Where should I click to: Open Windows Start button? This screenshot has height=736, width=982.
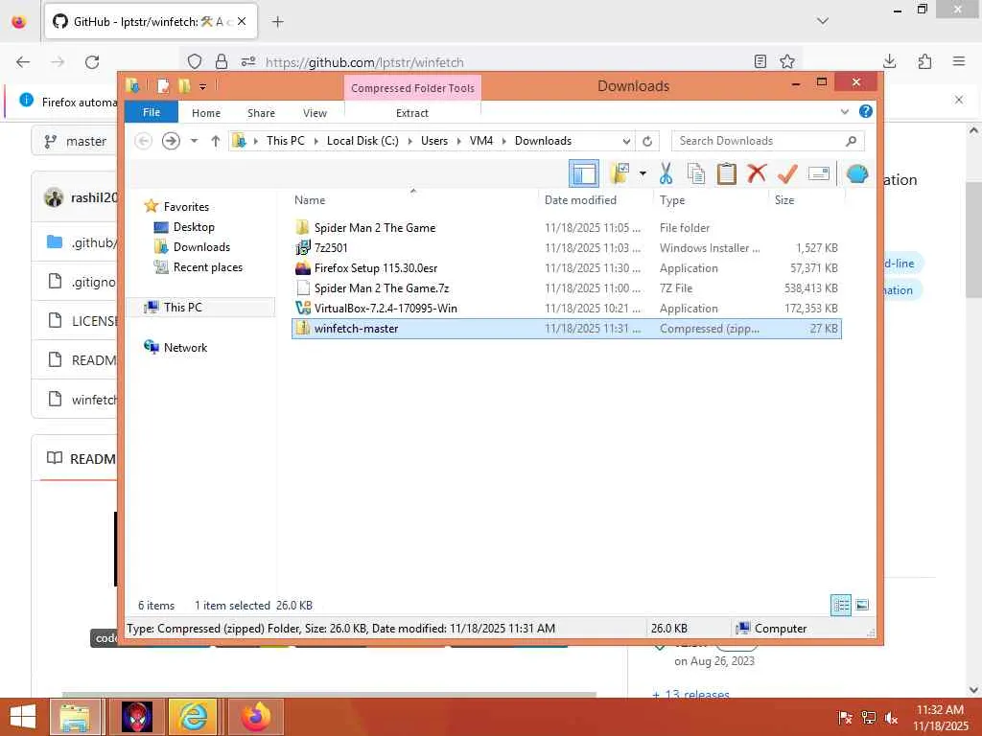[x=23, y=717]
